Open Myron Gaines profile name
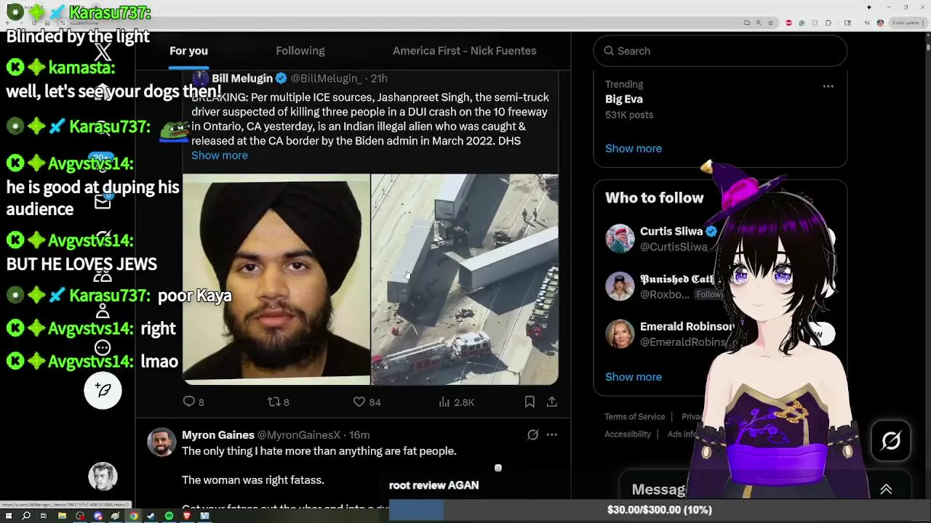 coord(218,435)
